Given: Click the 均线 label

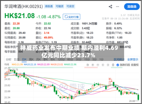Looking at the screenshot, I should (7, 65).
